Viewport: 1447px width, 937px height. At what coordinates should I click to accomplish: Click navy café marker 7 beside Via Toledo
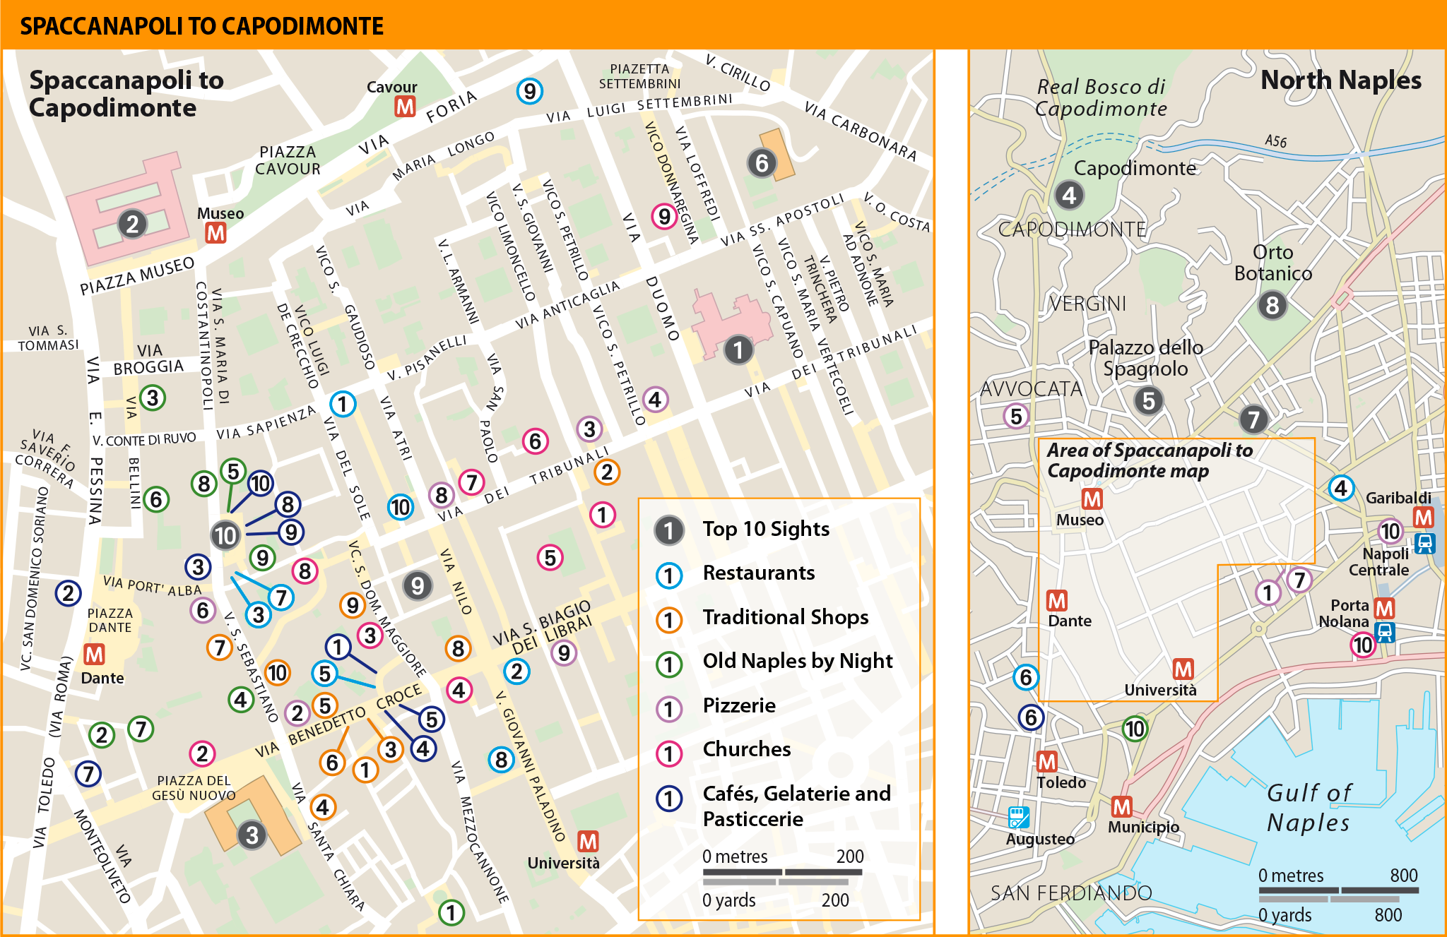click(88, 773)
